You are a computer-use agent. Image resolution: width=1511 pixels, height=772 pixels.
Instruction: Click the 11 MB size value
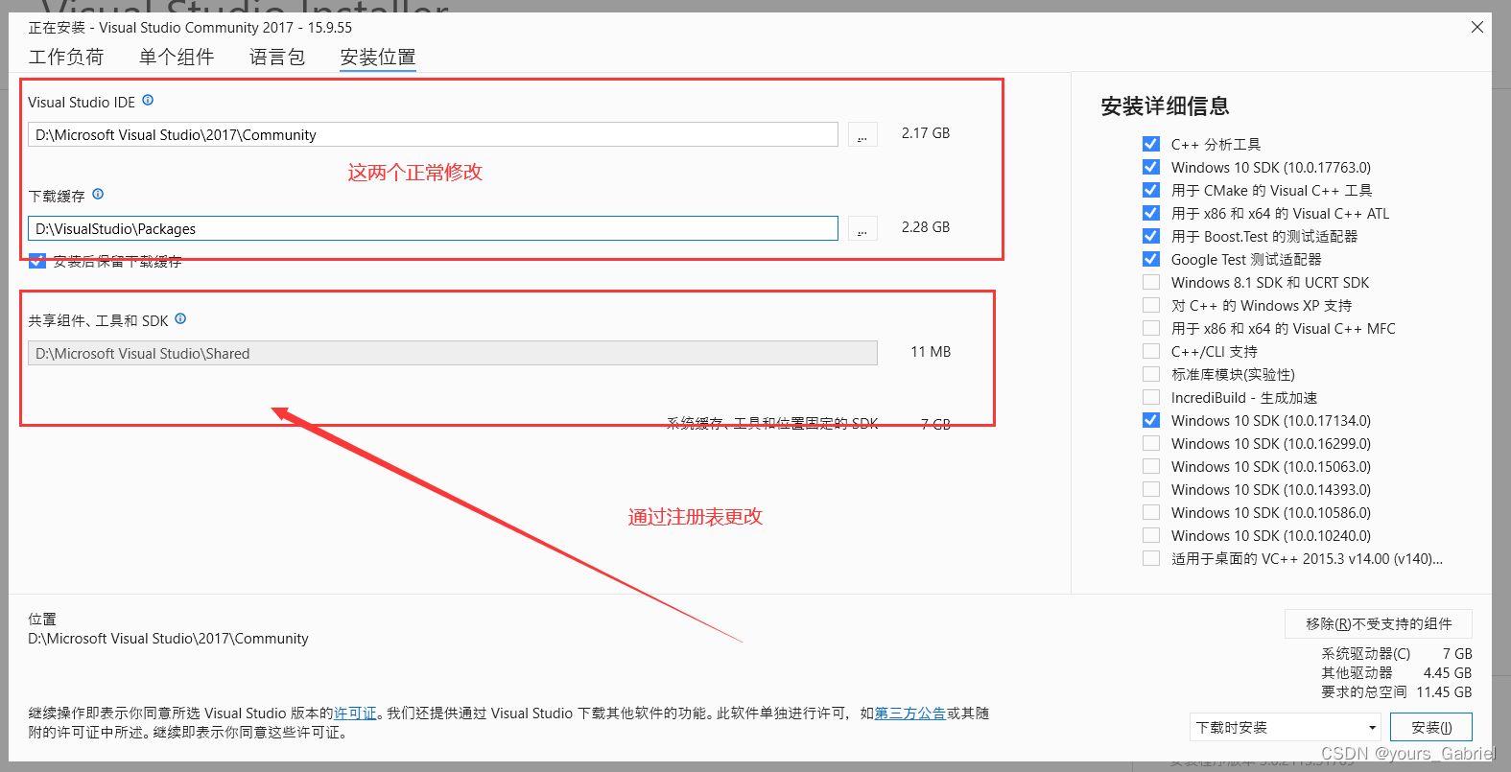tap(931, 352)
